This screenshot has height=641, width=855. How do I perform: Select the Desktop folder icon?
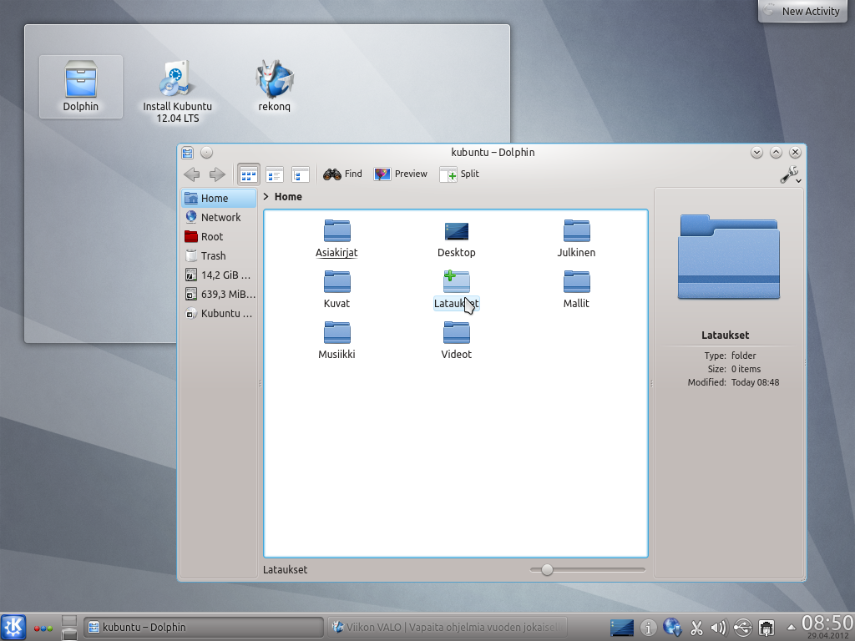pyautogui.click(x=457, y=239)
